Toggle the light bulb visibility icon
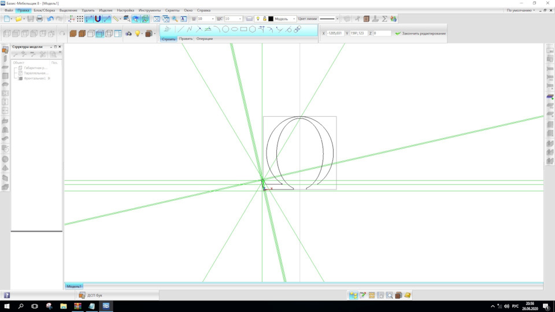This screenshot has width=555, height=312. (258, 18)
